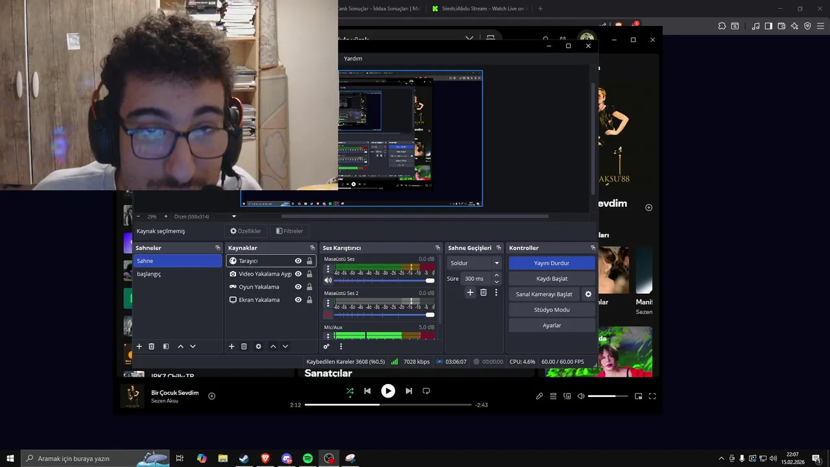Viewport: 830px width, 467px height.
Task: Remove the source with the Kaynaklar trash icon
Action: (x=244, y=346)
